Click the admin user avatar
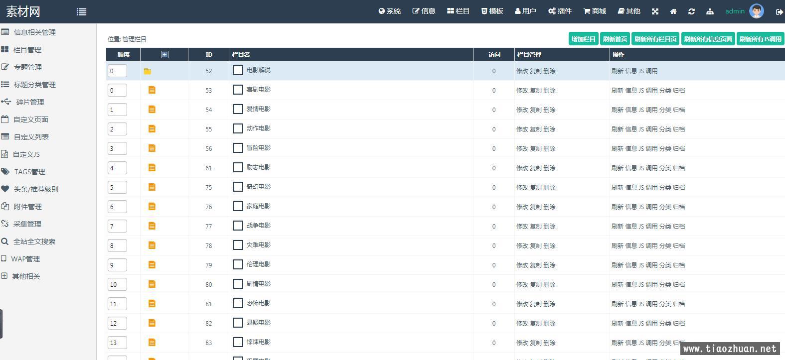The width and height of the screenshot is (785, 360). coord(756,11)
